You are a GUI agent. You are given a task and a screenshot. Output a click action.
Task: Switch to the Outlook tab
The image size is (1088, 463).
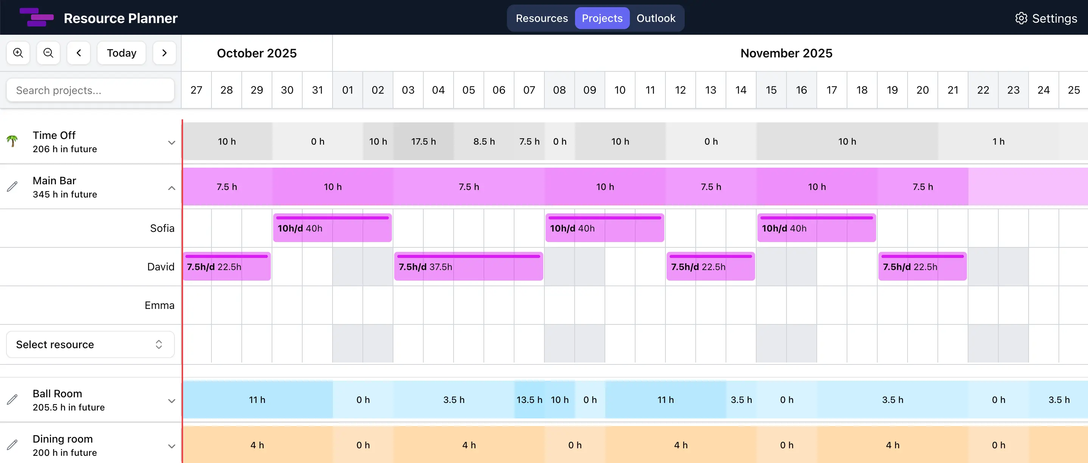[x=656, y=18]
